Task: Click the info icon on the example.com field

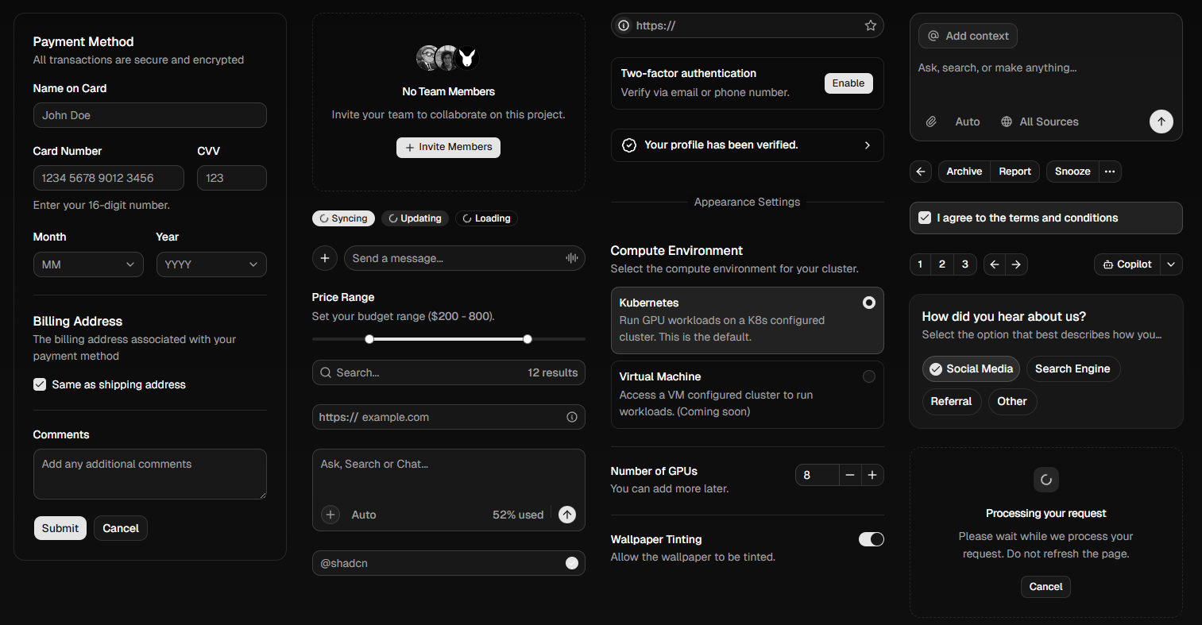Action: (571, 417)
